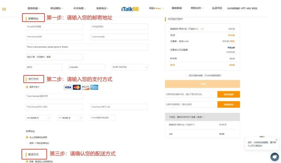Select 使用一个新的账单地址 radio option
281x163 pixels.
pyautogui.click(x=27, y=143)
